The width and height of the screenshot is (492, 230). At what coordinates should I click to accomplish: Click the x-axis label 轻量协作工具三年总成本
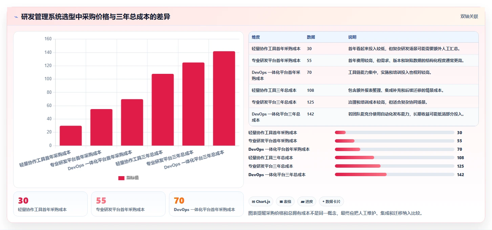(140, 158)
